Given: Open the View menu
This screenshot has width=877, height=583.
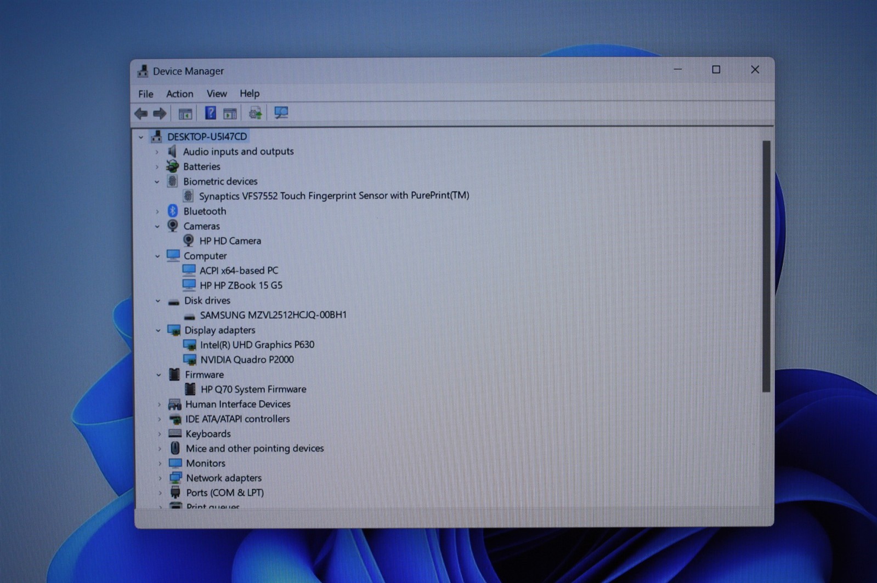Looking at the screenshot, I should [x=217, y=94].
